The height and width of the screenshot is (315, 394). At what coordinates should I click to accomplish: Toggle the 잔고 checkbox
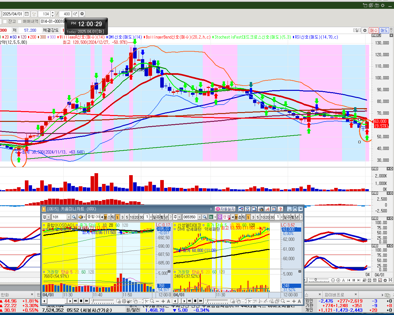coord(5,22)
